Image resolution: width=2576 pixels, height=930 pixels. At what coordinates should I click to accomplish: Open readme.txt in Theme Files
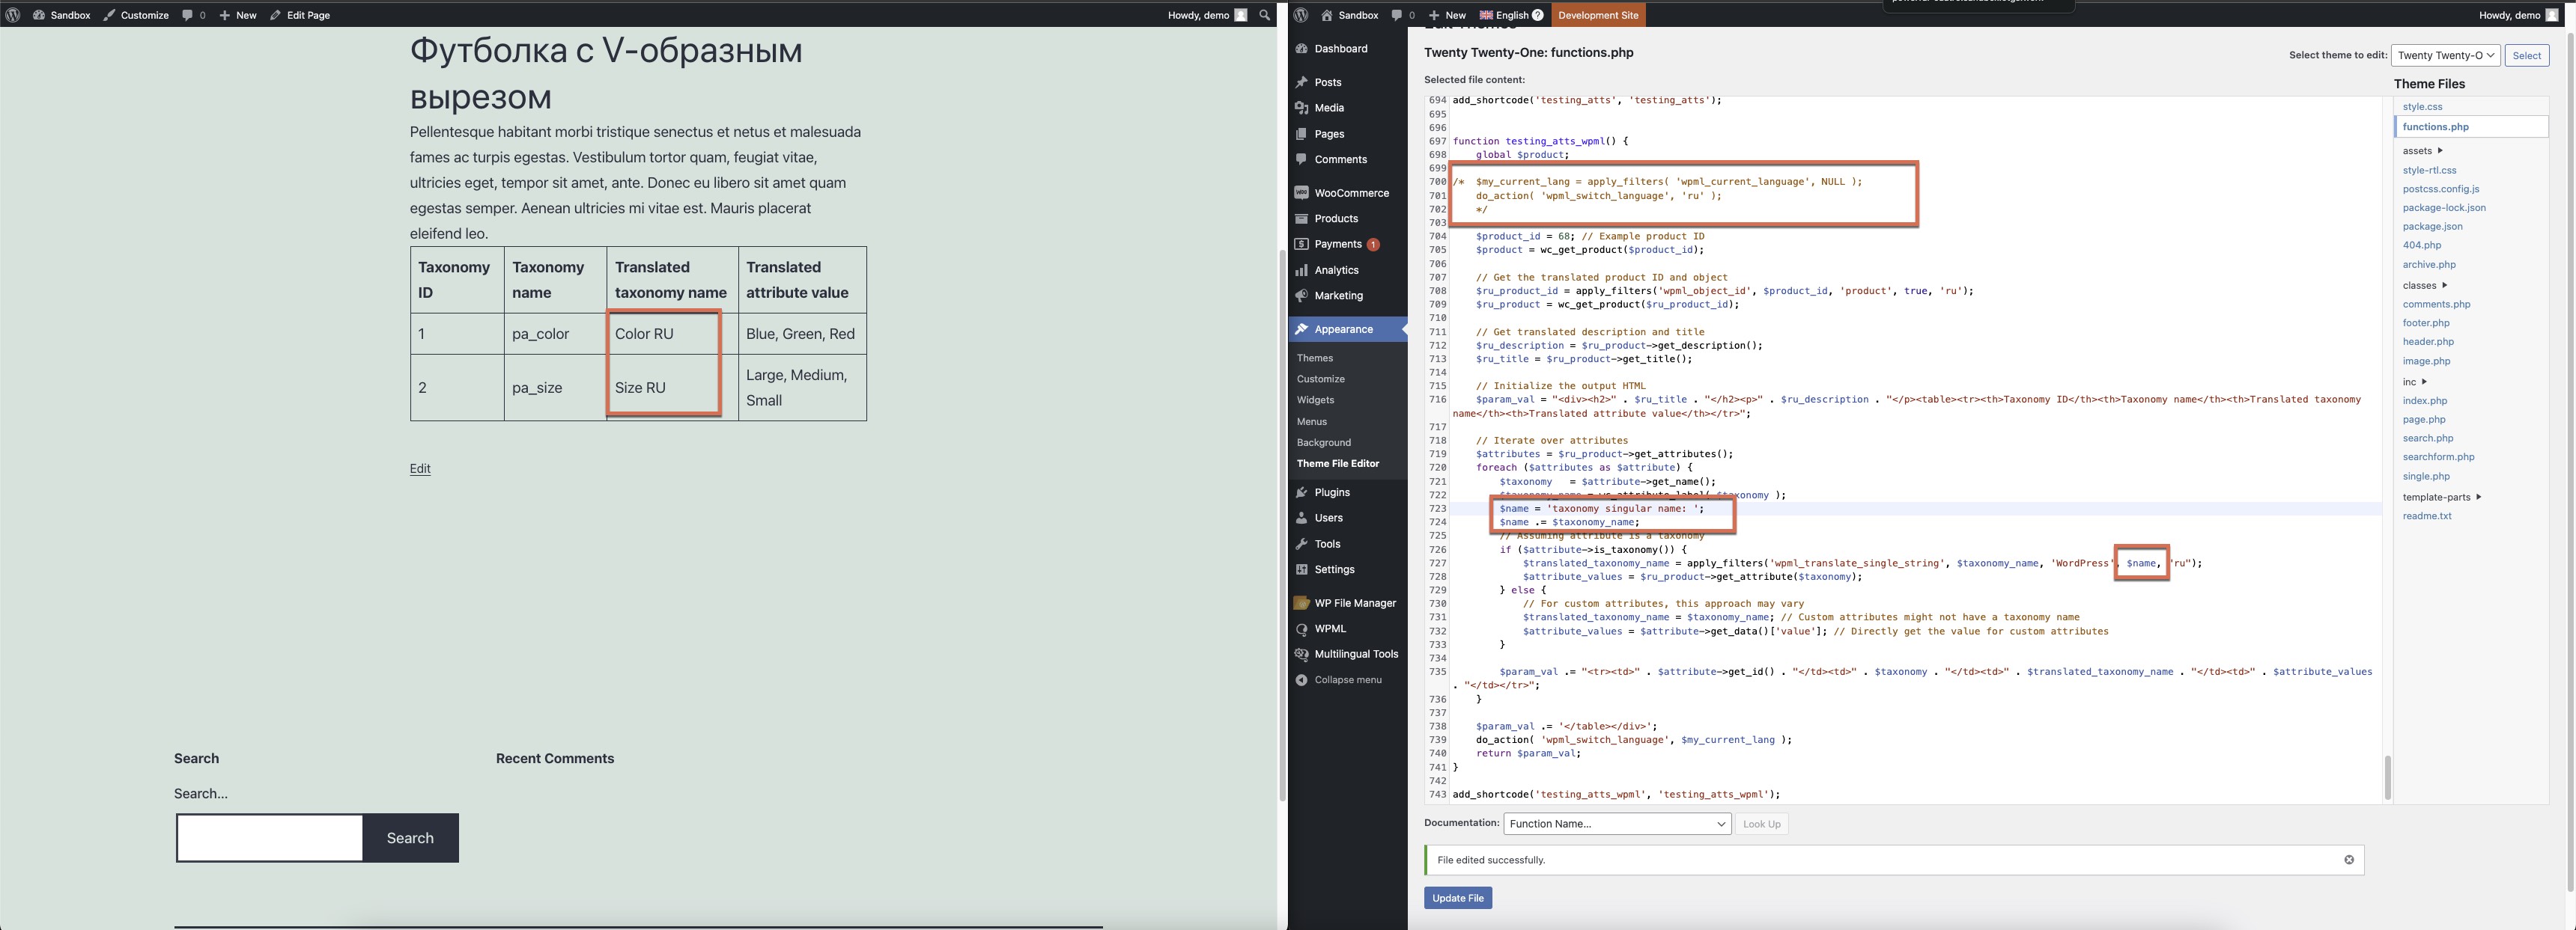coord(2427,516)
